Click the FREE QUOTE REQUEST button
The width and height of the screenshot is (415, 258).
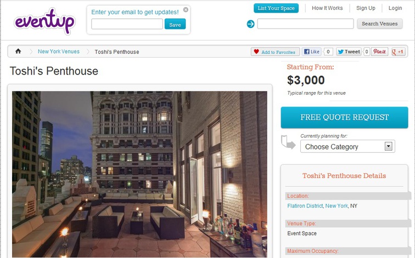(344, 117)
